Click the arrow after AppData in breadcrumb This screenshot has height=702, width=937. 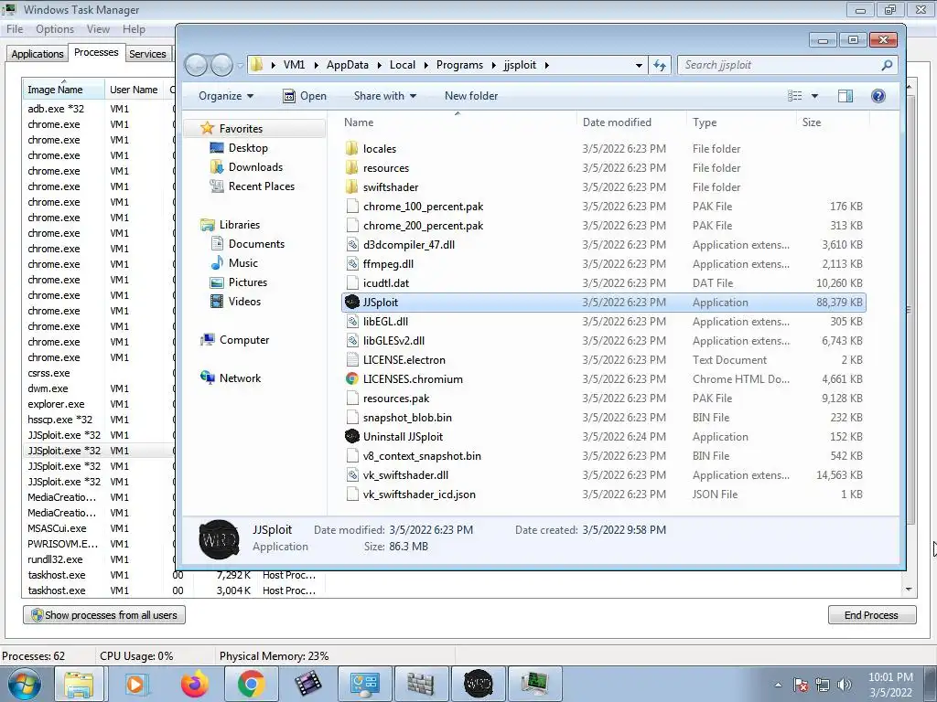coord(379,65)
